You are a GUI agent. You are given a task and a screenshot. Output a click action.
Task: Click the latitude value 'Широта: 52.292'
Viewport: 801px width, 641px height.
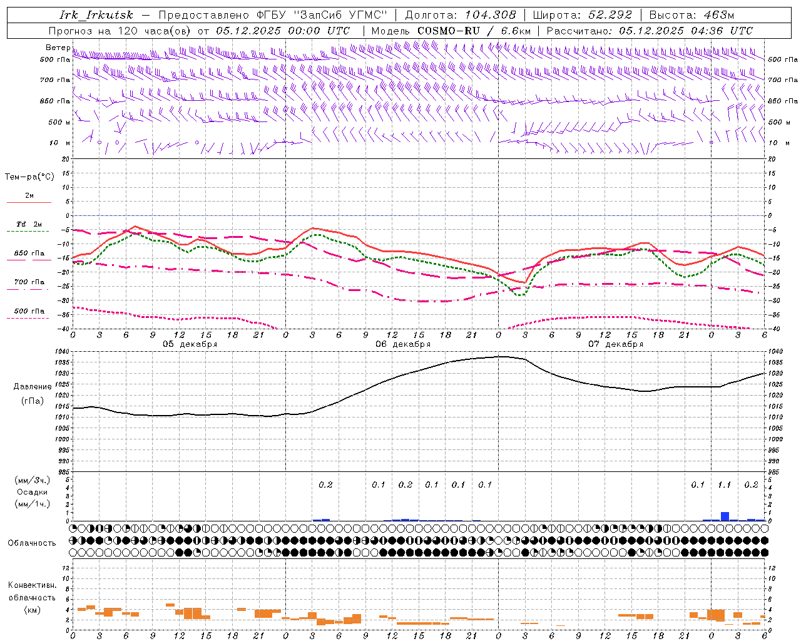point(583,15)
